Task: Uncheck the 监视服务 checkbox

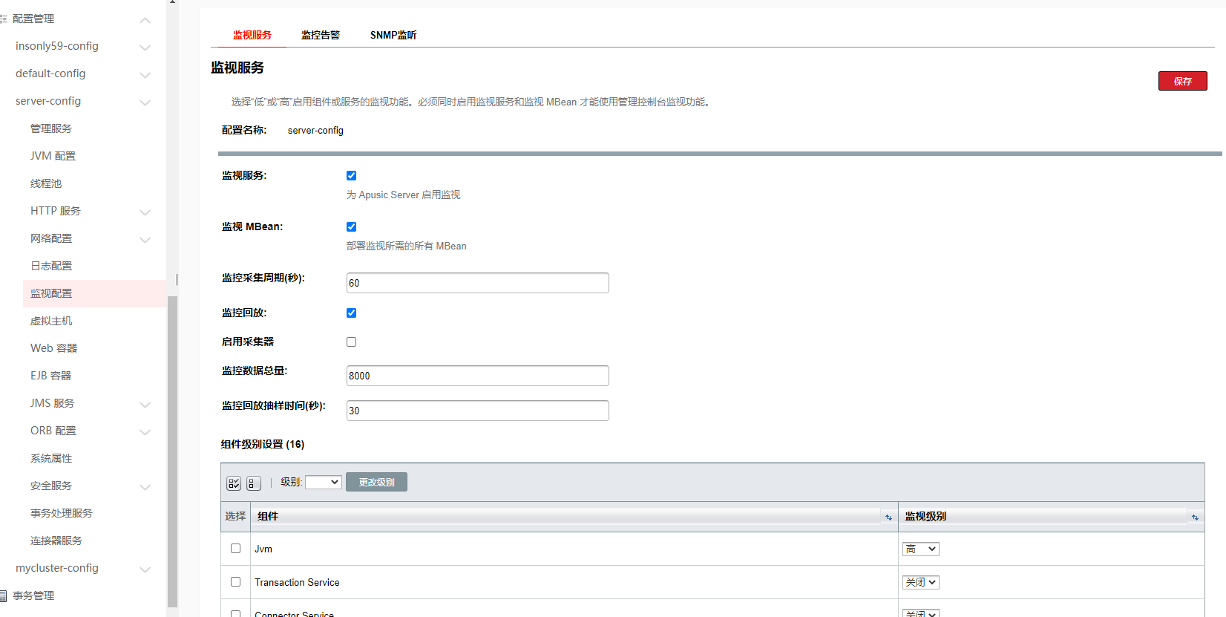Action: 352,176
